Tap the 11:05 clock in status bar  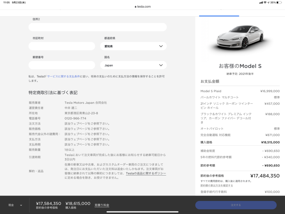coord(7,3)
